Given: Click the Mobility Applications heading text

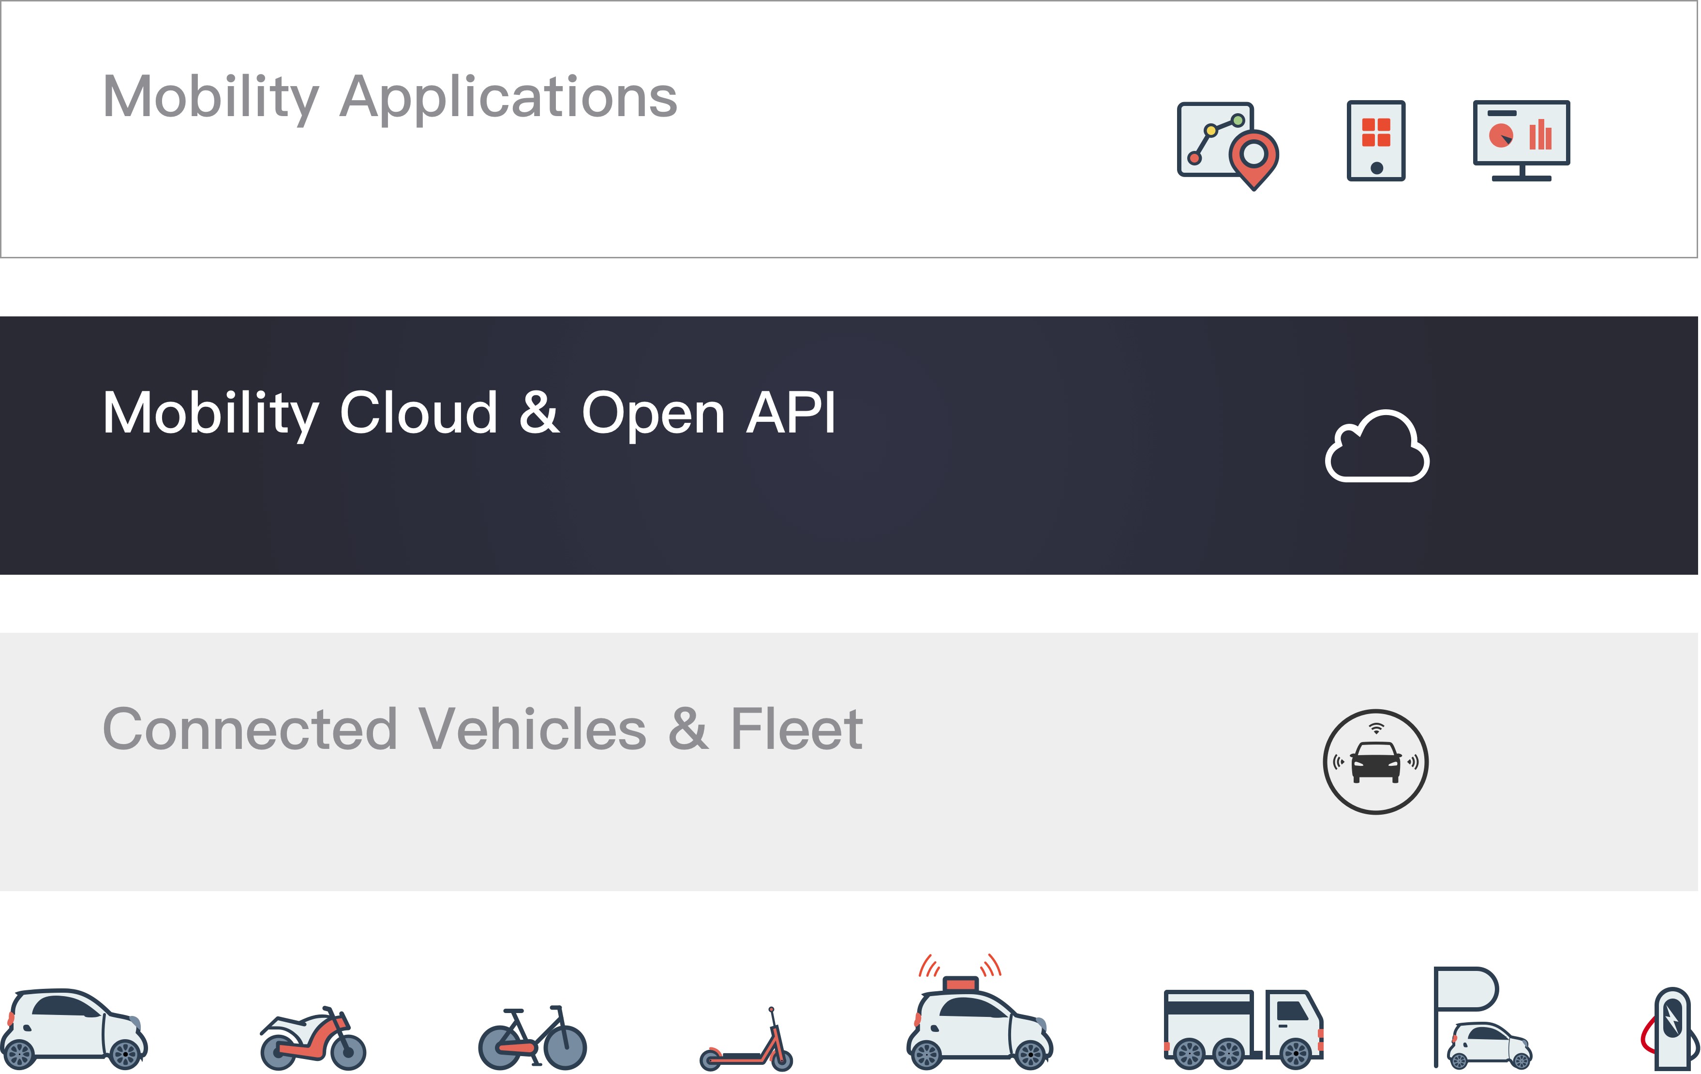Looking at the screenshot, I should (x=390, y=98).
